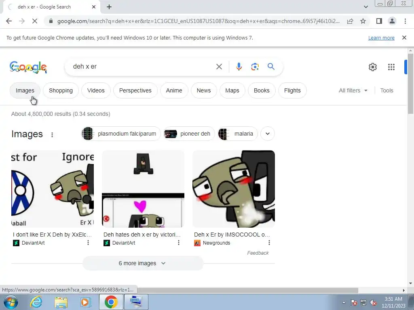Select Perspectives filter
414x310 pixels.
(135, 90)
